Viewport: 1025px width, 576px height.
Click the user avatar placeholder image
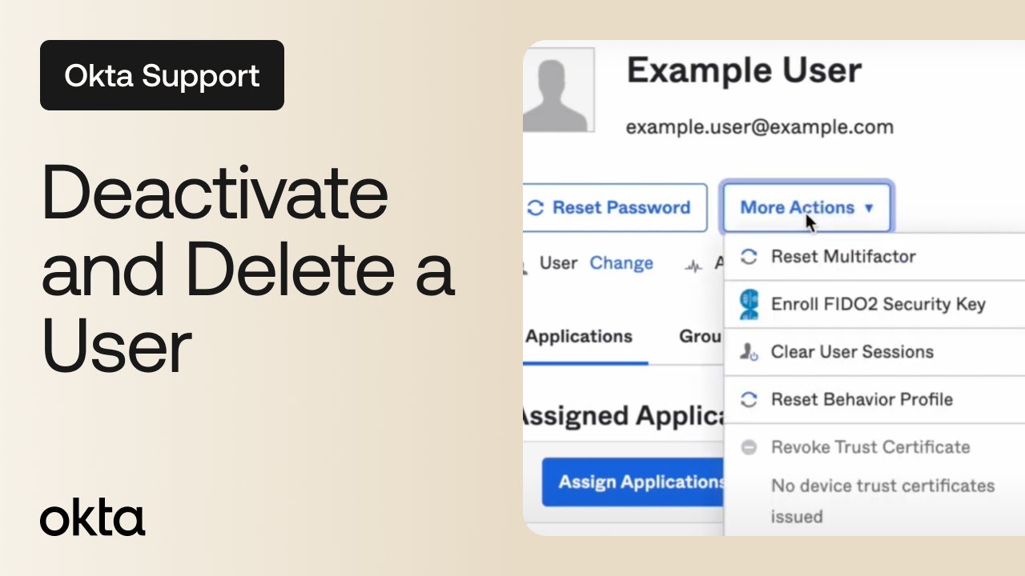pos(558,90)
